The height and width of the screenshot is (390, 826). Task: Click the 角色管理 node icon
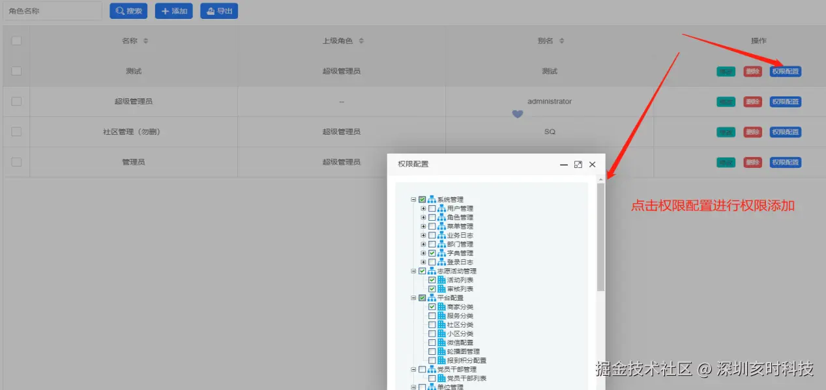click(441, 217)
